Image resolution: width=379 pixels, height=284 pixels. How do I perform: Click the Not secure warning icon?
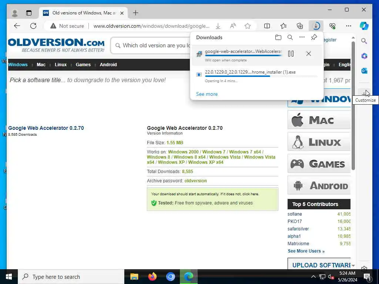click(x=53, y=26)
